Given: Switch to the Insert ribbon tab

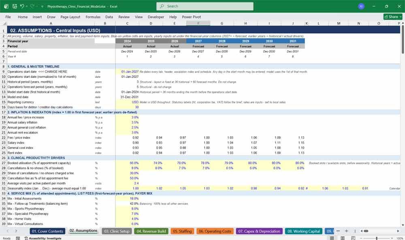Looking at the screenshot, I should [37, 17].
